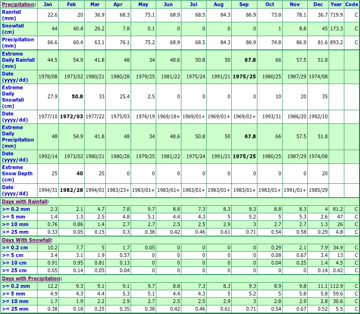Click October extreme daily snowfall value 10
The width and height of the screenshot is (360, 314).
coord(278,97)
